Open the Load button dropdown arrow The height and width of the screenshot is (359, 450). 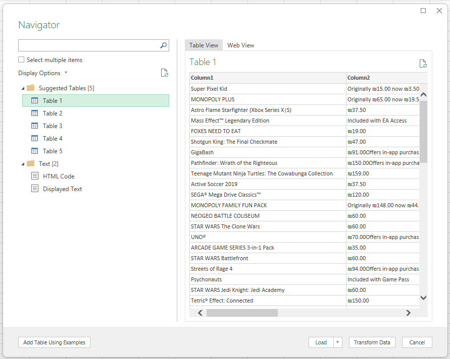click(x=337, y=342)
